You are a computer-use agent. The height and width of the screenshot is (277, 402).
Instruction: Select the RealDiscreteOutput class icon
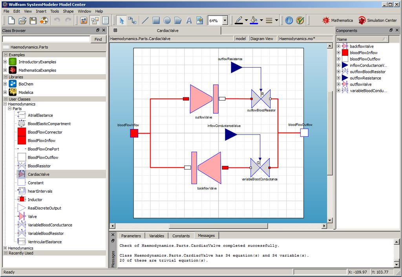22,208
